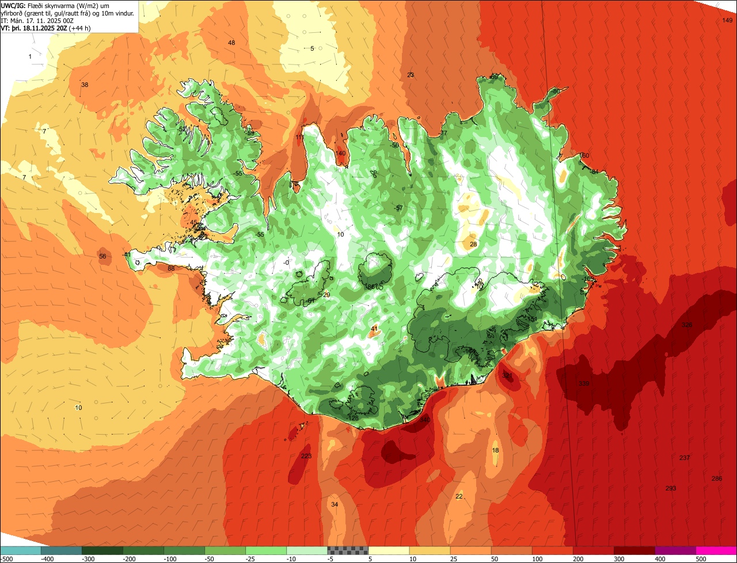Screen dimensions: 737x563
Task: Click the '160' value on the east coast
Action: click(x=584, y=156)
